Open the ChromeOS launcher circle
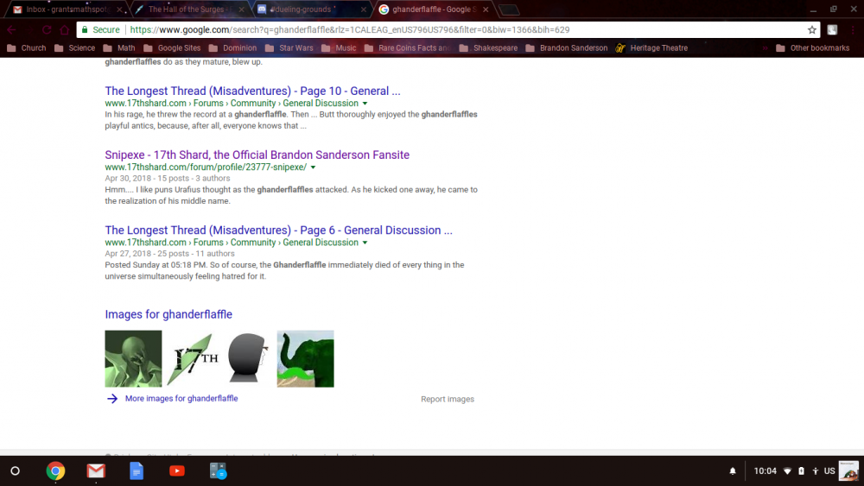Screen dimensions: 864x486 click(16, 471)
